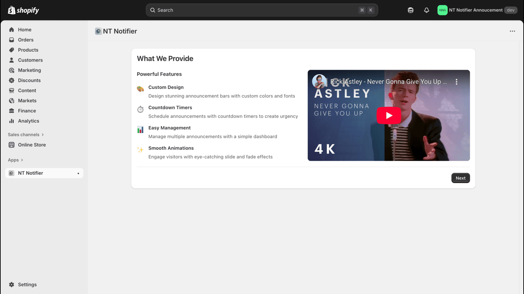Viewport: 524px width, 294px height.
Task: Go to Content
Action: point(44,90)
